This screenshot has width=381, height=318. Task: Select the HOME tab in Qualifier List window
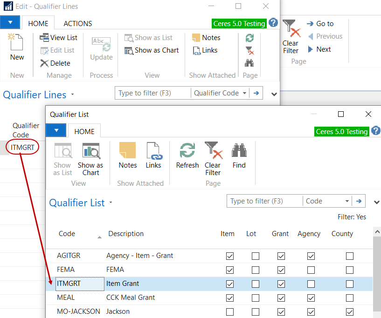[x=84, y=131]
